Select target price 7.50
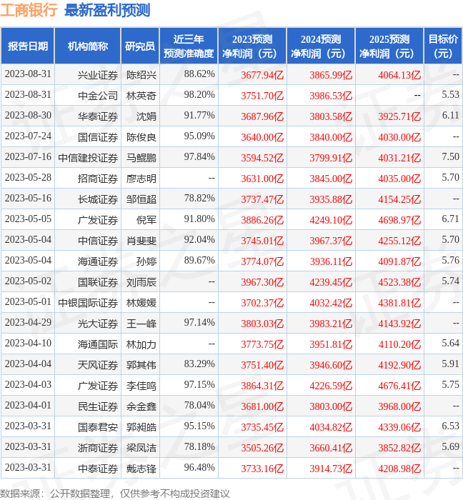463x500 pixels. pos(450,157)
